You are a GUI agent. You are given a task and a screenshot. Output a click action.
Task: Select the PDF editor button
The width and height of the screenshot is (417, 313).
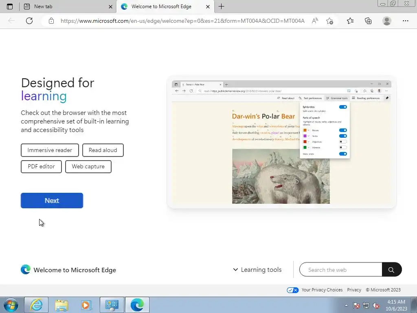41,166
